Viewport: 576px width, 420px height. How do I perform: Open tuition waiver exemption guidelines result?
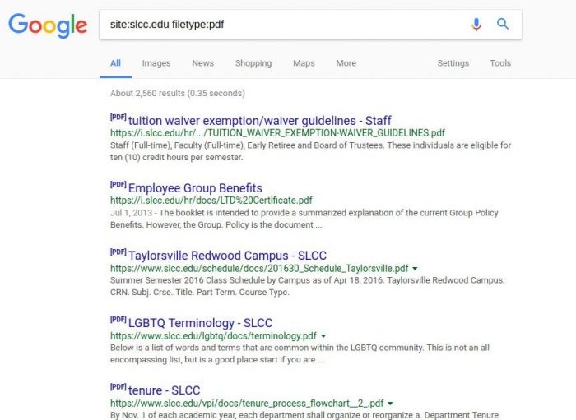coord(260,120)
